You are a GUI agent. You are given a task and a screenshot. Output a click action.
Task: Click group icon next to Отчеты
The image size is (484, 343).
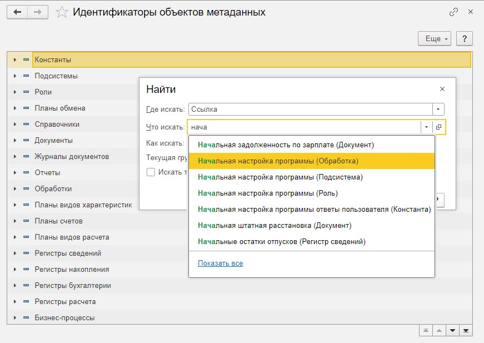pyautogui.click(x=26, y=172)
